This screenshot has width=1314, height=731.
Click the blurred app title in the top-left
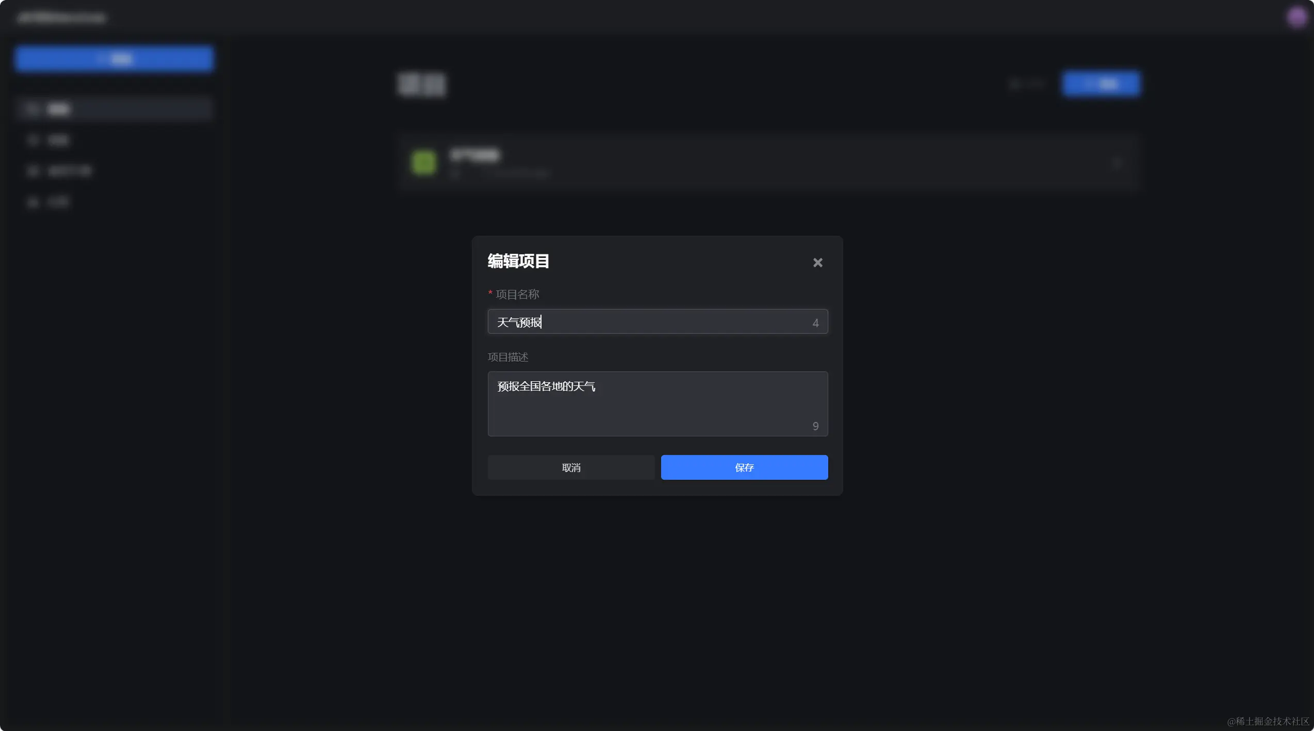tap(61, 18)
